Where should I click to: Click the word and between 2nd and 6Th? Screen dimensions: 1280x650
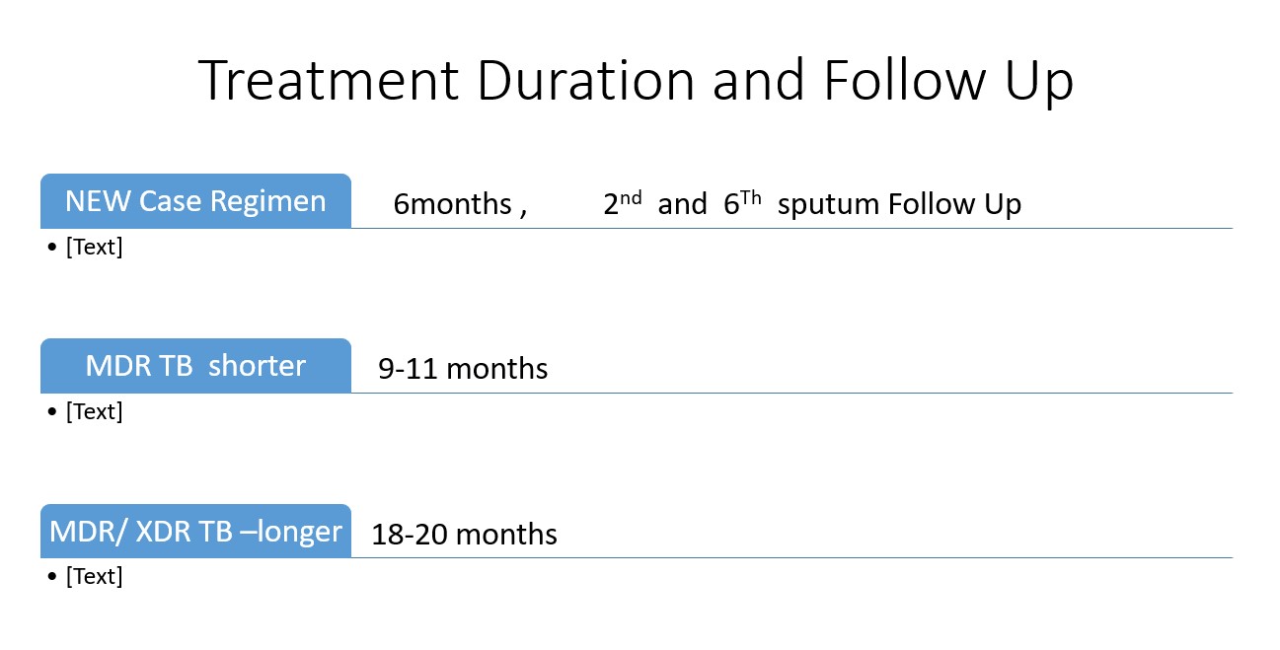pos(682,204)
